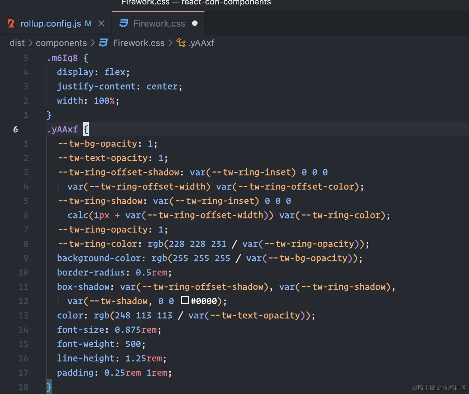Click the unsaved dot on Firework.css tab
This screenshot has height=394, width=469.
point(195,23)
